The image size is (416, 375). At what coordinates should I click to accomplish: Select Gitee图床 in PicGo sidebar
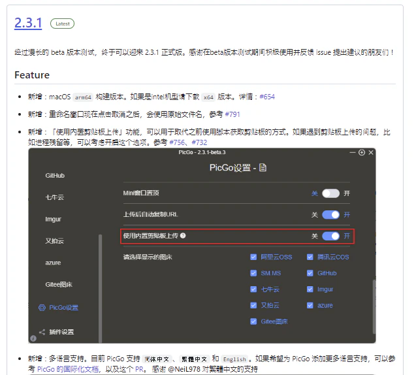(59, 284)
